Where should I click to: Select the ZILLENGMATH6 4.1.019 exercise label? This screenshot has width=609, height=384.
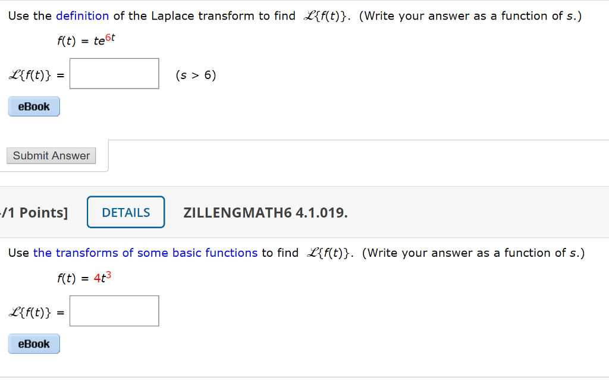[x=266, y=212]
